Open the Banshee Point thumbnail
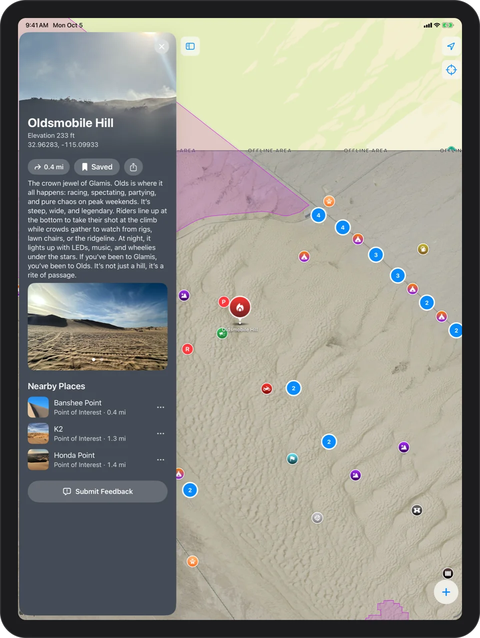The width and height of the screenshot is (480, 638). pos(38,407)
